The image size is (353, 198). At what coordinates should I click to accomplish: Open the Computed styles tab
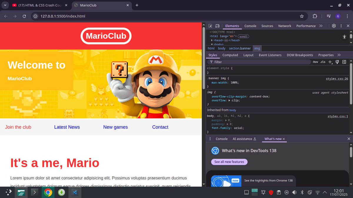pyautogui.click(x=230, y=55)
